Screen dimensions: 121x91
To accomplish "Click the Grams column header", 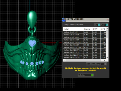I will pos(88,29).
